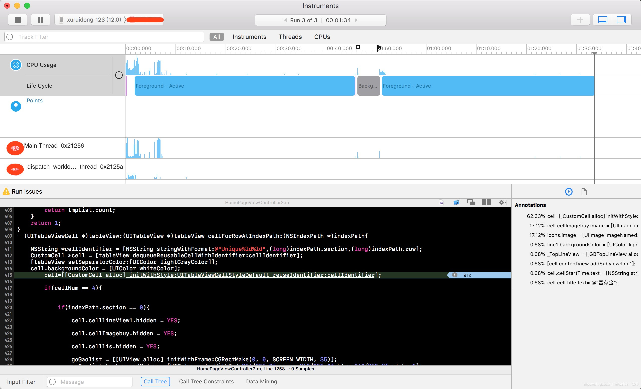Open the Extended Detail (E) inspector
Image resolution: width=641 pixels, height=389 pixels.
pyautogui.click(x=569, y=192)
